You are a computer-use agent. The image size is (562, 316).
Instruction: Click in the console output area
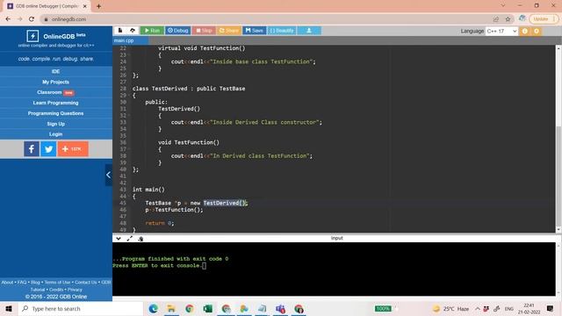pos(334,269)
